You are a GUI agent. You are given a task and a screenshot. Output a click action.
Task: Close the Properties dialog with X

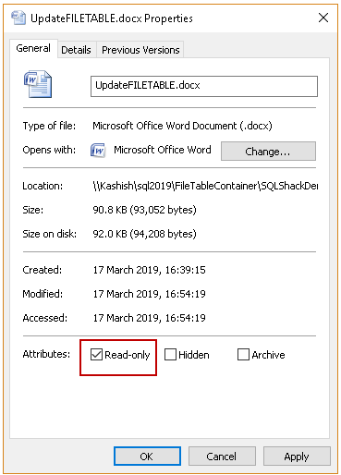(323, 18)
